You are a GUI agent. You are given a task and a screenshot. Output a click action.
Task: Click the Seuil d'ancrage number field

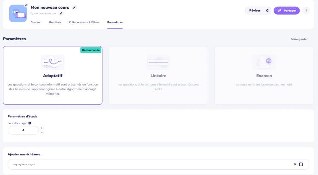coord(23,130)
